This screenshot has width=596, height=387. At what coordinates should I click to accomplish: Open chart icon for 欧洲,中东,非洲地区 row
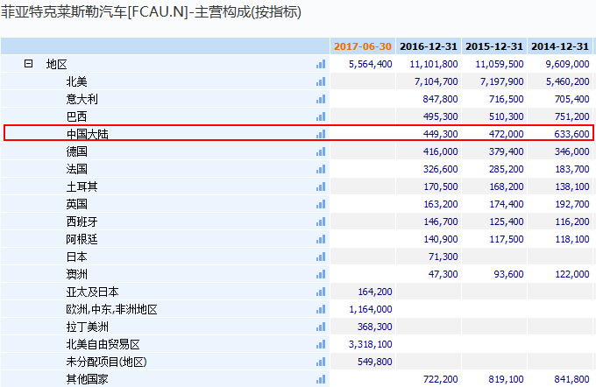pyautogui.click(x=321, y=309)
